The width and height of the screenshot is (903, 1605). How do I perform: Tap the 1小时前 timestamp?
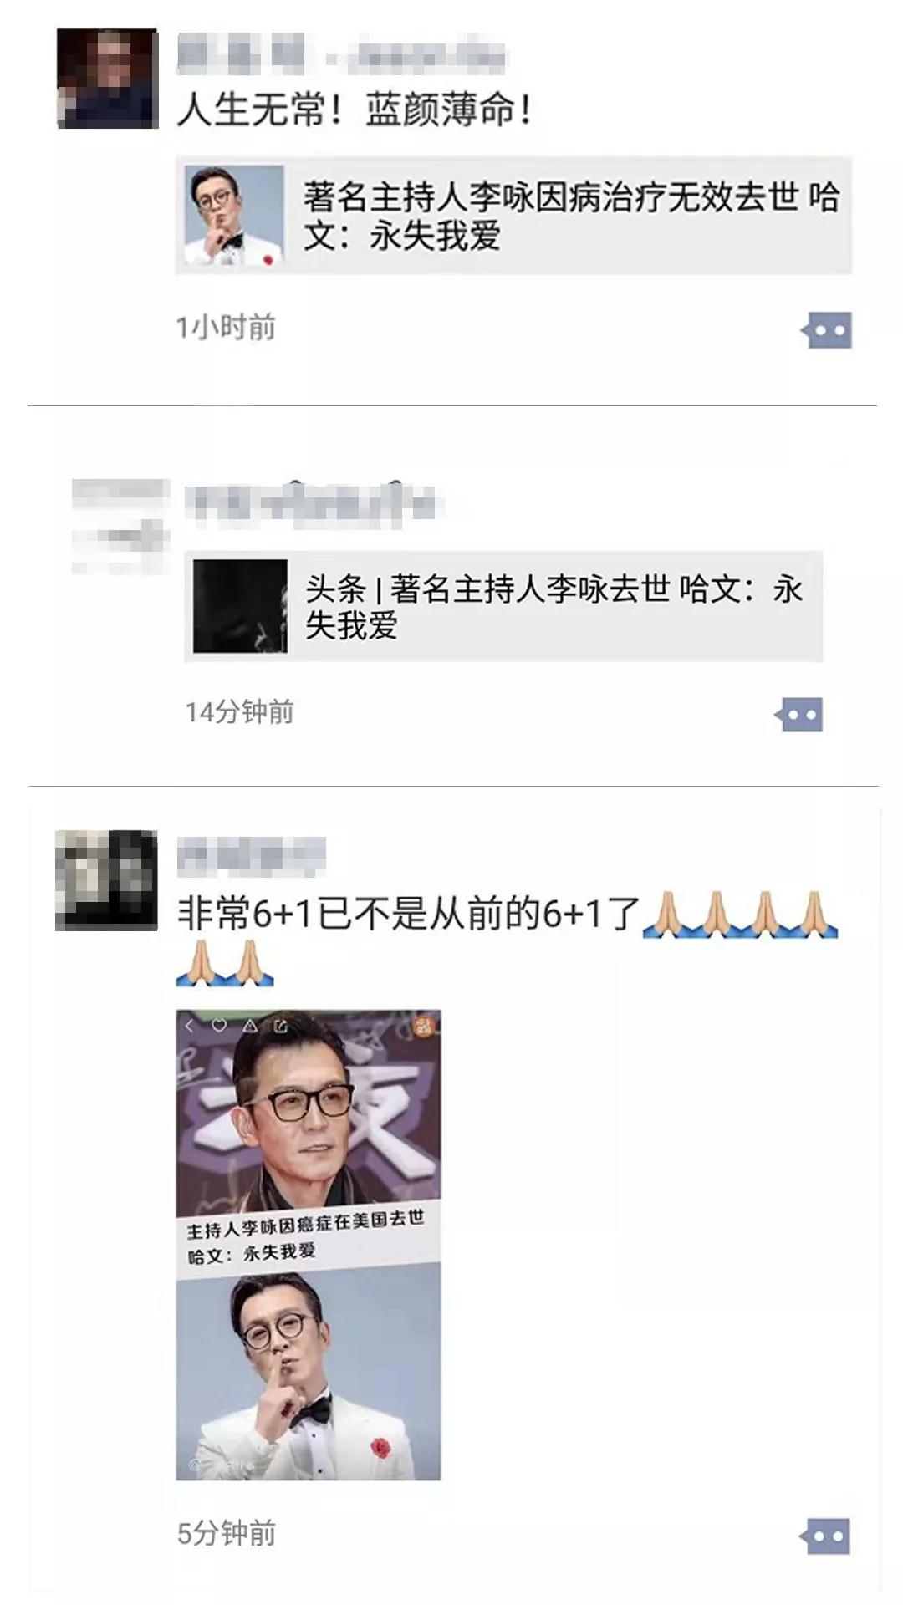[x=226, y=328]
